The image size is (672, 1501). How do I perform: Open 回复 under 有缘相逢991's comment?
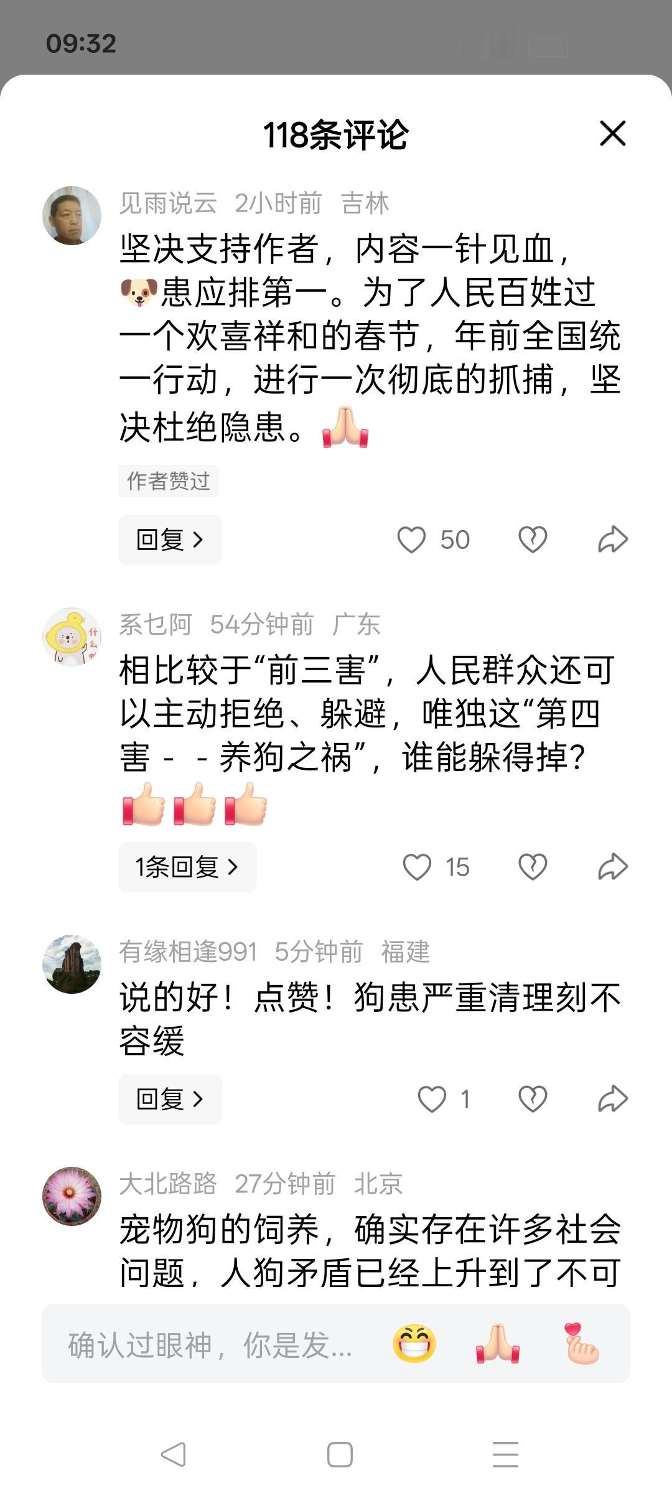(170, 1099)
